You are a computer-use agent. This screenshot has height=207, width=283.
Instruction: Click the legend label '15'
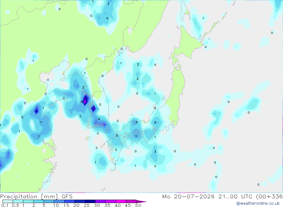pos(66,205)
